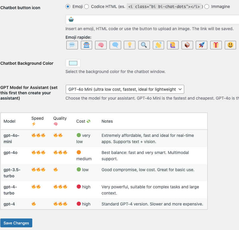Pick the gift emoji quick button
Screen dimensions: 239x230
[216, 45]
